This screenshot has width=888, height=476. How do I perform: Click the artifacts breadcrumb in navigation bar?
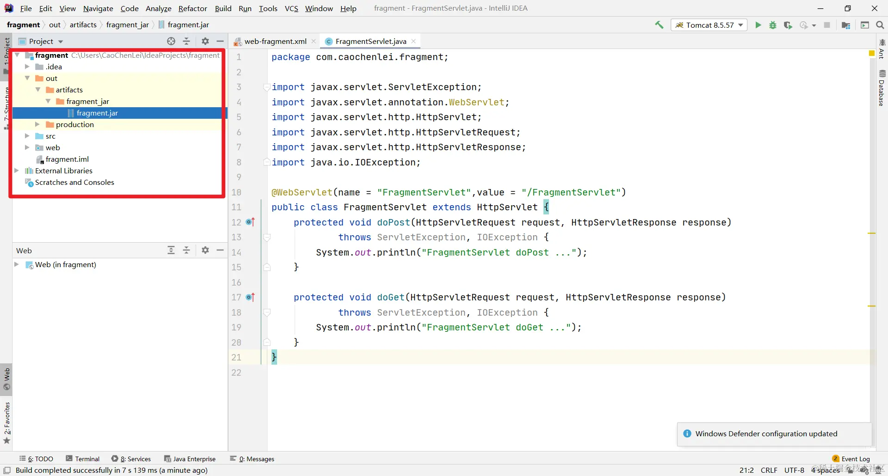(83, 25)
